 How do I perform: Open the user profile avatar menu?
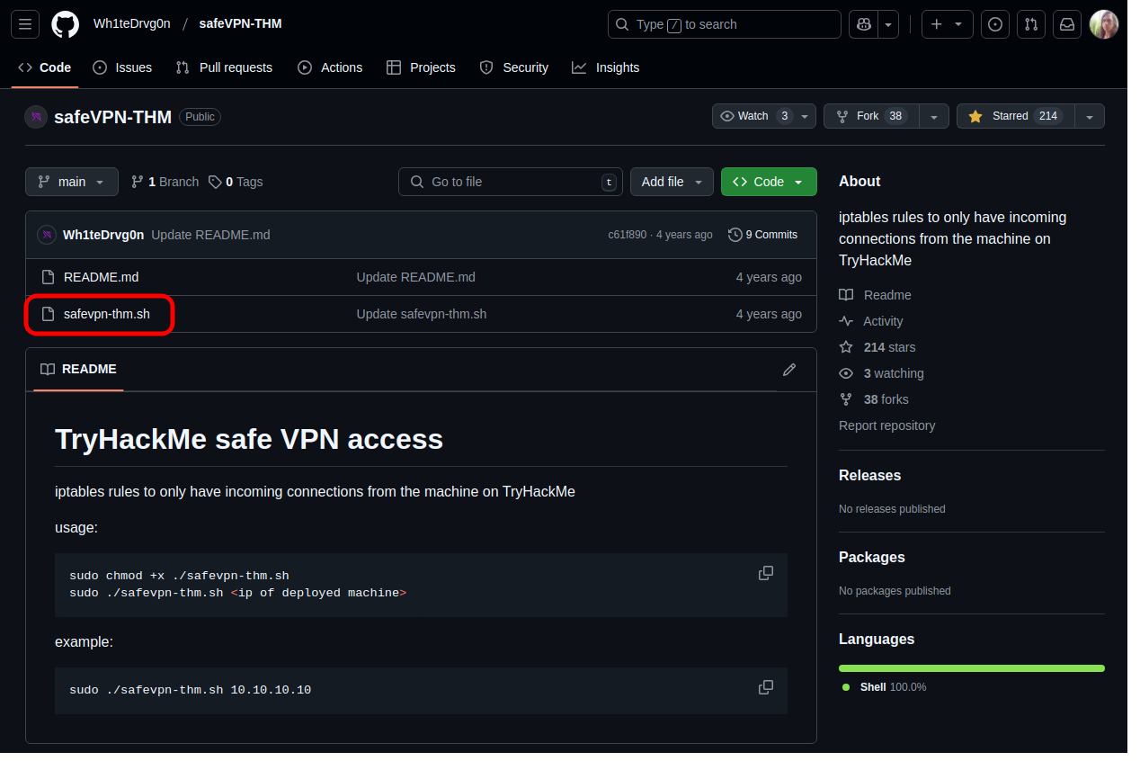pos(1104,24)
